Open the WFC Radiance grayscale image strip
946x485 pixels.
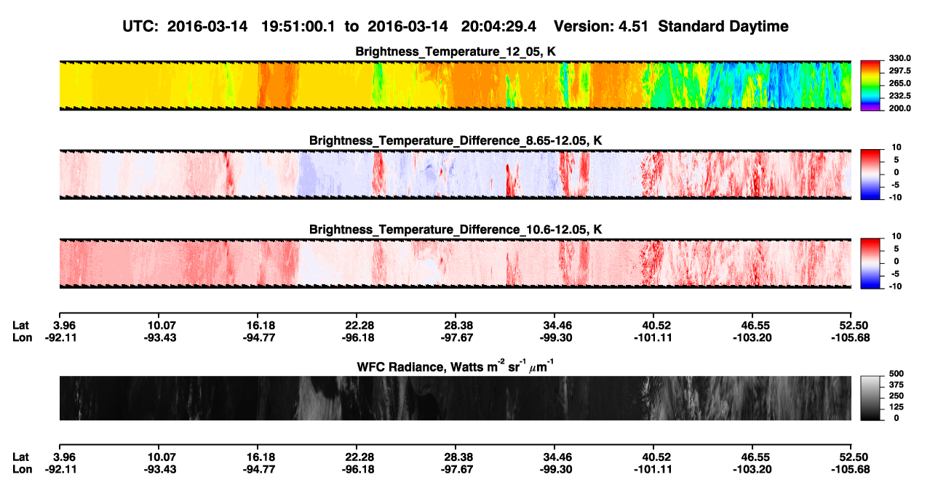[455, 398]
